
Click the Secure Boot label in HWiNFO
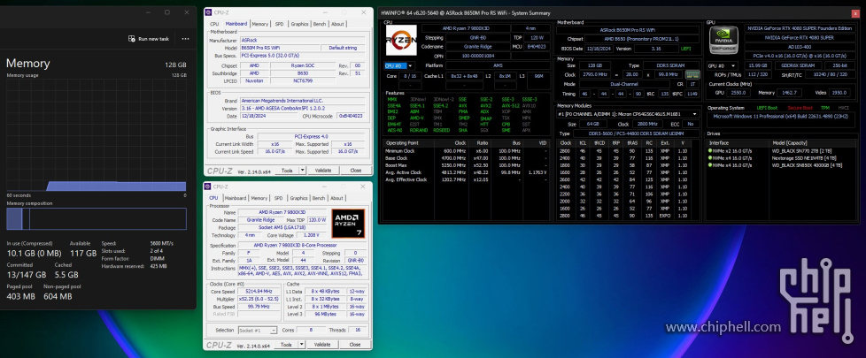pyautogui.click(x=799, y=108)
